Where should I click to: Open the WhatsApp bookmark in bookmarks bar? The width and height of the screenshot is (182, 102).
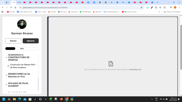pos(85,12)
